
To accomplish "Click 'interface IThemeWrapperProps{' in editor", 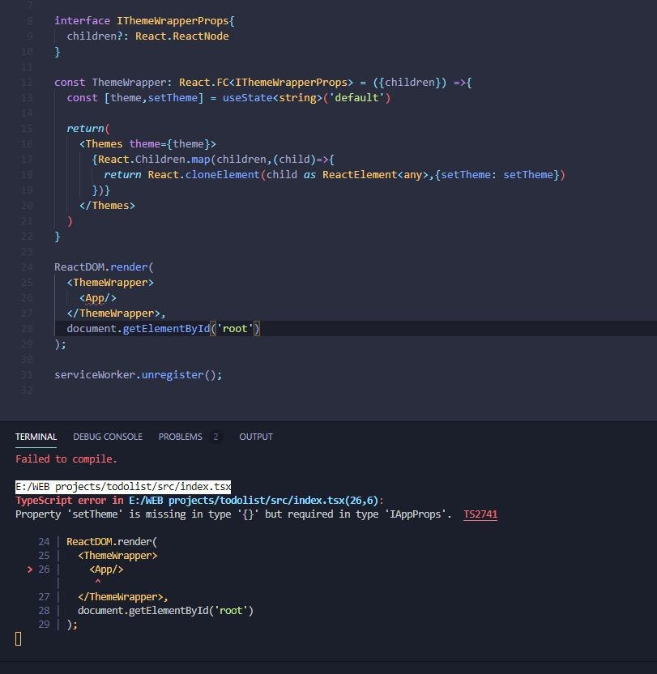I will [144, 20].
